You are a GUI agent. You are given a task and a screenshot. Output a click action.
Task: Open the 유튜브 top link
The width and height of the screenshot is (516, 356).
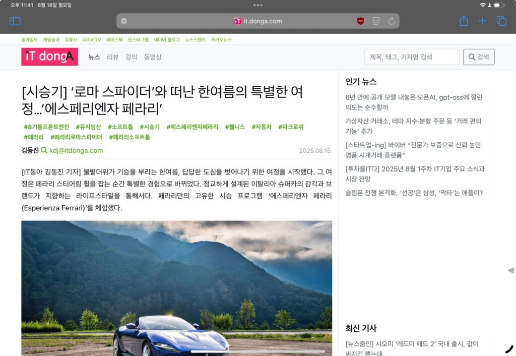(71, 39)
